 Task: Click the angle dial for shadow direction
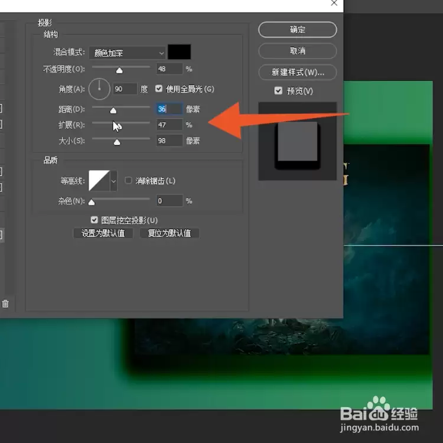pyautogui.click(x=99, y=89)
